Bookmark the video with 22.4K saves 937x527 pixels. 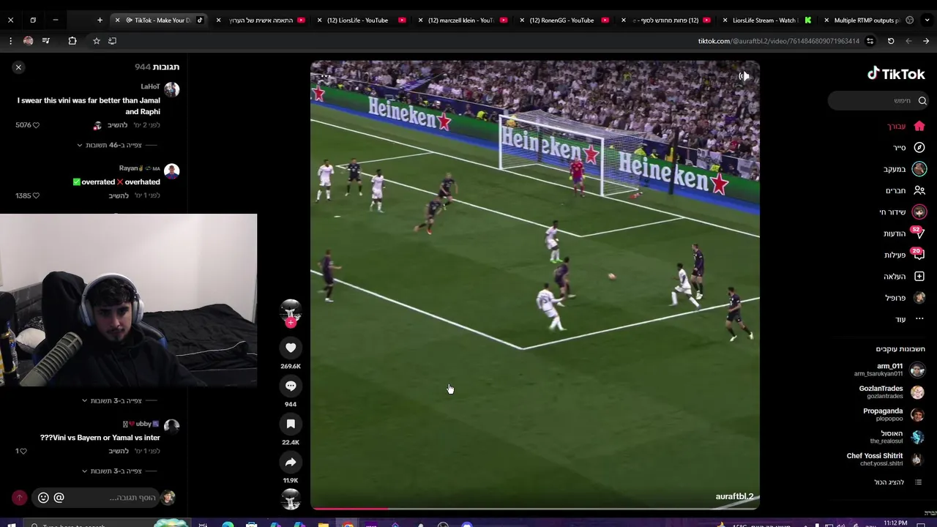291,424
